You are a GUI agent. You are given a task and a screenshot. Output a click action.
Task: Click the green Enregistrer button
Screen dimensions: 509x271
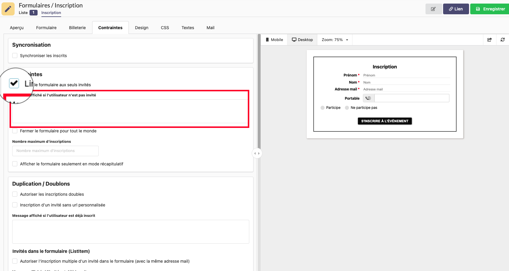[x=490, y=9]
